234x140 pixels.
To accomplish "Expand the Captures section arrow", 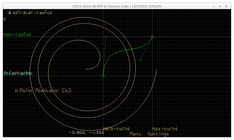I will (5, 73).
